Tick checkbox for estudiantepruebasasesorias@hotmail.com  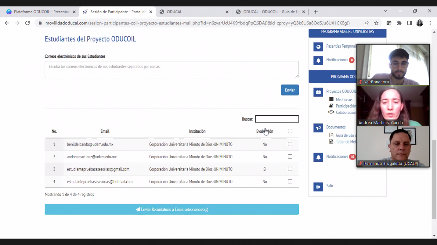290,181
